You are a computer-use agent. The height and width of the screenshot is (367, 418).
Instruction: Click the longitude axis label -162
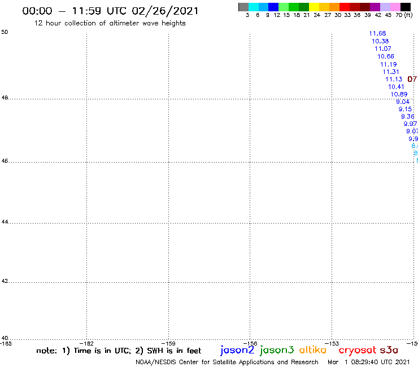86,344
